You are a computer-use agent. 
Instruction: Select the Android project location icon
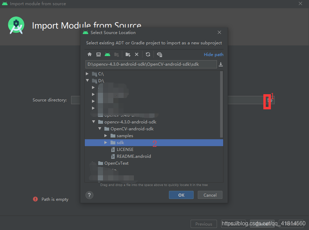point(107,54)
